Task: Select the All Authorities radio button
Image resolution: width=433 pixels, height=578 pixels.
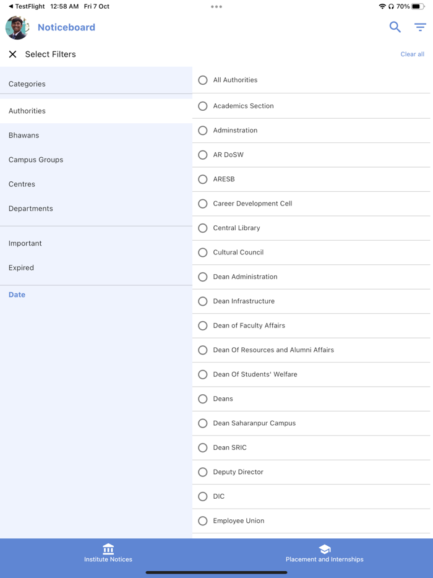Action: click(203, 80)
